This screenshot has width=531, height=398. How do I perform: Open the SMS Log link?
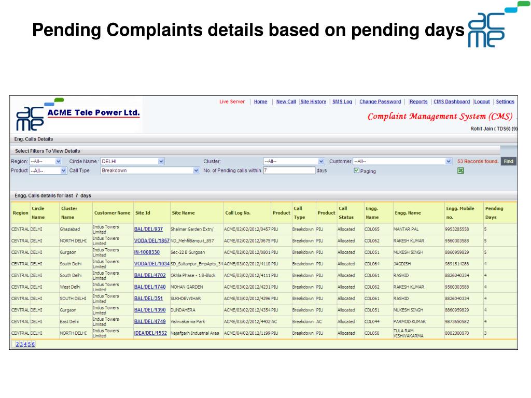[x=342, y=102]
